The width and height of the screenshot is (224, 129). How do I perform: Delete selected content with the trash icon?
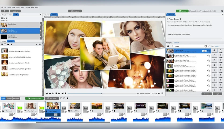click(x=12, y=45)
